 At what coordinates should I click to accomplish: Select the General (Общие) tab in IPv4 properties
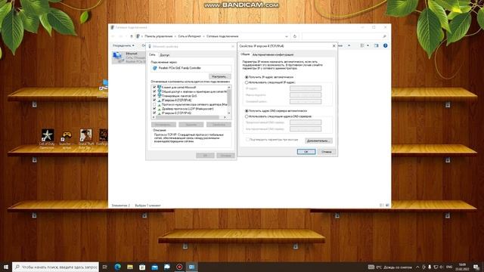click(x=245, y=54)
